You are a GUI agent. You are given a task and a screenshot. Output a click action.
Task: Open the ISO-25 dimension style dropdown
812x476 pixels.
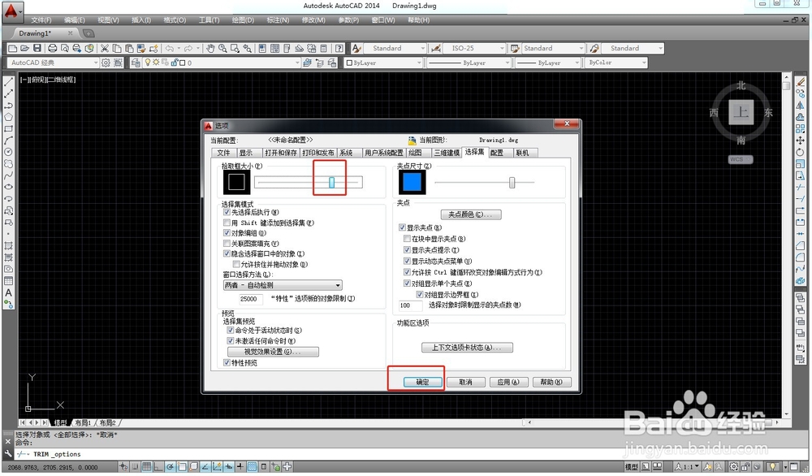[474, 48]
